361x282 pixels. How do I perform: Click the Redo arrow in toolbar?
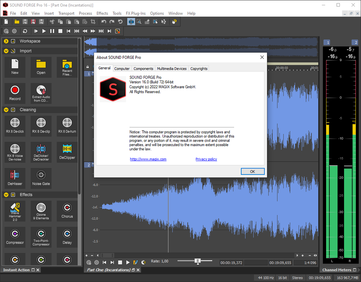pyautogui.click(x=112, y=22)
